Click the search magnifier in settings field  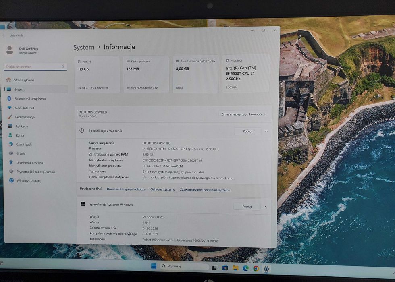[x=63, y=67]
